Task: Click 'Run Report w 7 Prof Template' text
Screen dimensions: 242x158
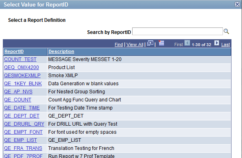Action: (81, 156)
